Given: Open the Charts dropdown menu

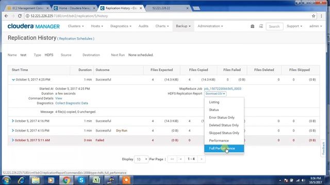Looking at the screenshot, I should [162, 26].
